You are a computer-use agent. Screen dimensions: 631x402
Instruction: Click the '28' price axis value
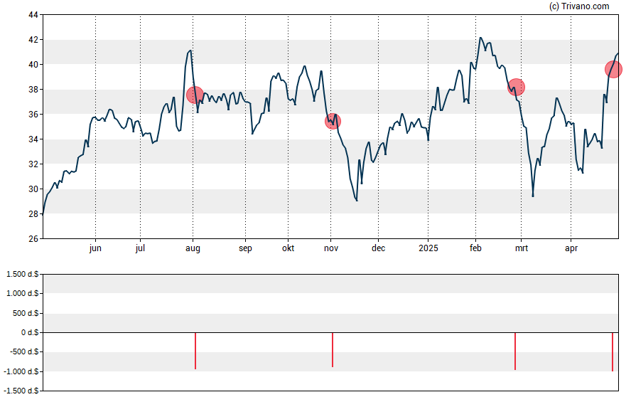(x=33, y=214)
